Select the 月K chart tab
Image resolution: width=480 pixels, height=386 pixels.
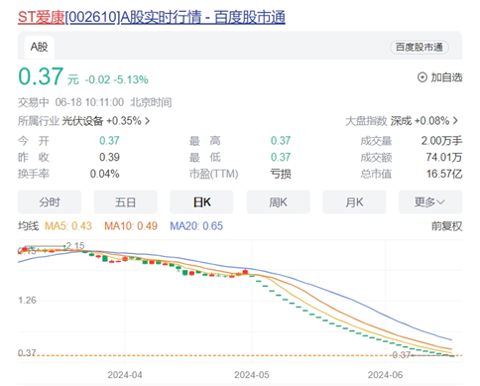(354, 201)
